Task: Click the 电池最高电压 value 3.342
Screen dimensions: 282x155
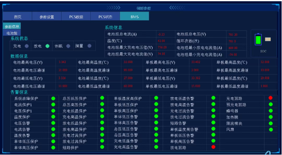Action: (62, 62)
